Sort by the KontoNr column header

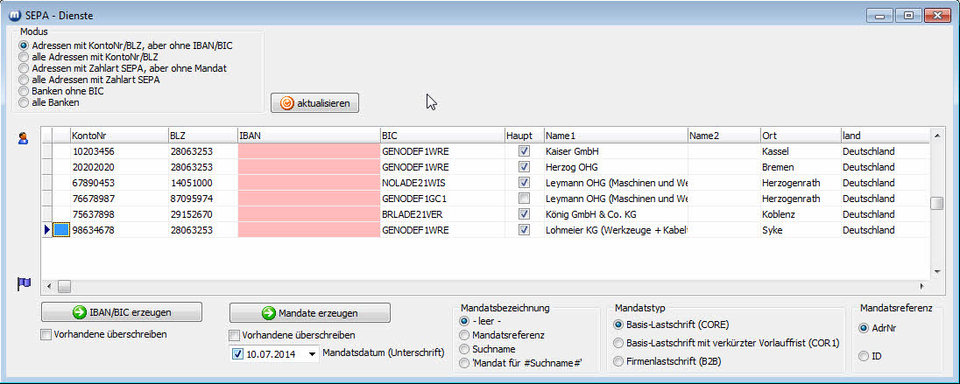click(118, 136)
